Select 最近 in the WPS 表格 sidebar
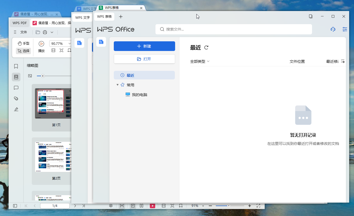The width and height of the screenshot is (354, 216). pyautogui.click(x=144, y=75)
